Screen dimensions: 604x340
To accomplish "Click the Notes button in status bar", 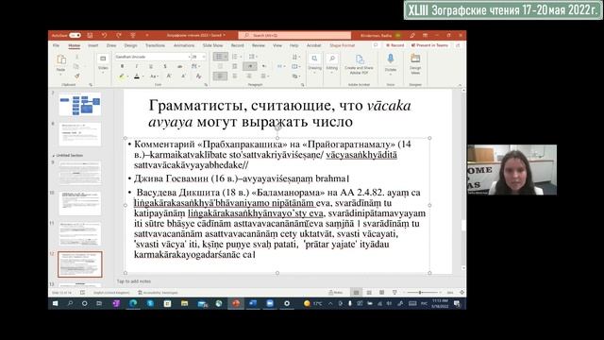I will click(x=336, y=293).
